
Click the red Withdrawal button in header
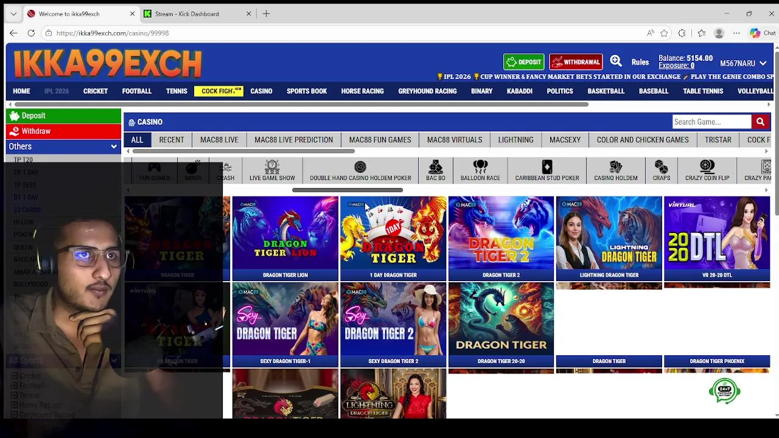(576, 62)
